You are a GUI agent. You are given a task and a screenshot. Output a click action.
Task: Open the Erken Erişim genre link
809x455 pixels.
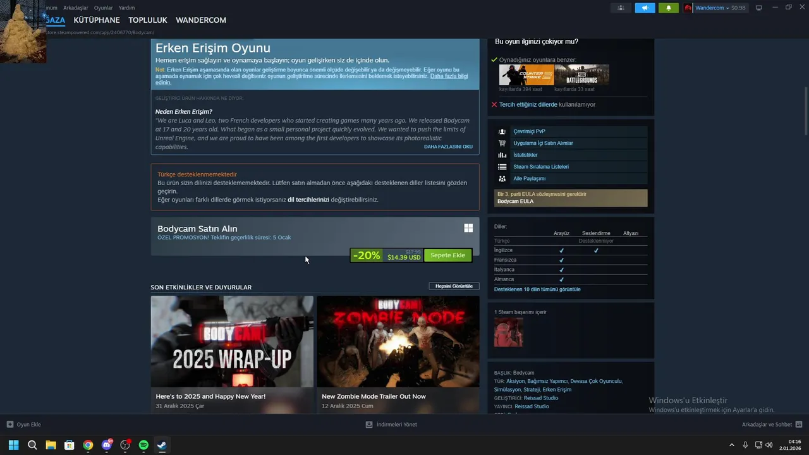point(557,390)
